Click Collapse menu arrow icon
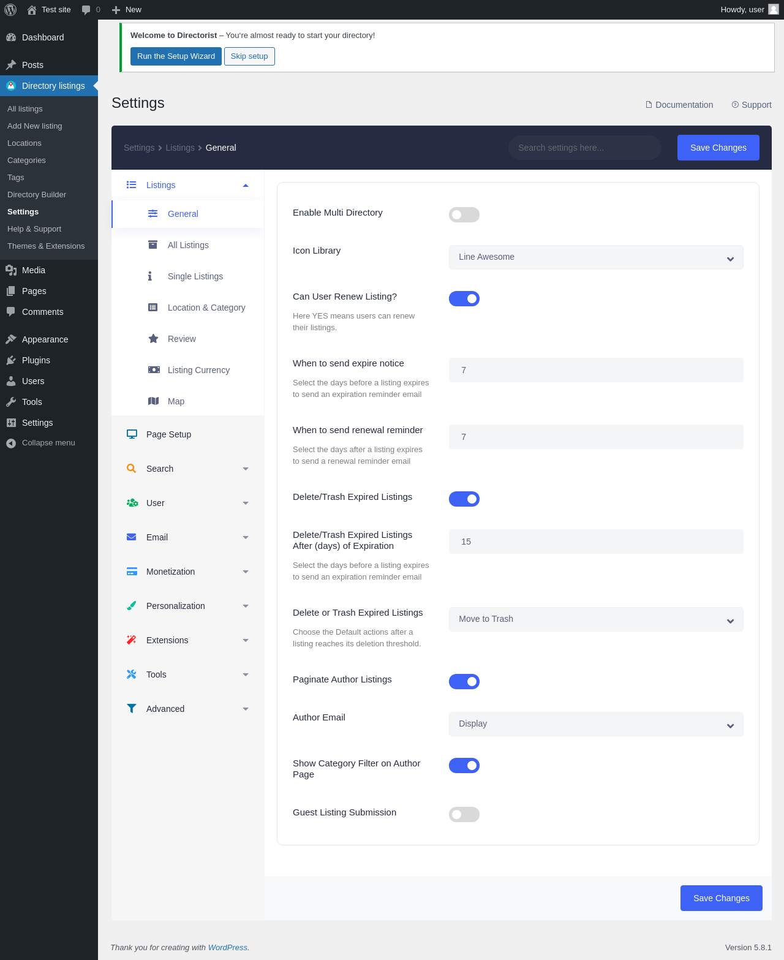Viewport: 784px width, 960px height. [x=11, y=444]
